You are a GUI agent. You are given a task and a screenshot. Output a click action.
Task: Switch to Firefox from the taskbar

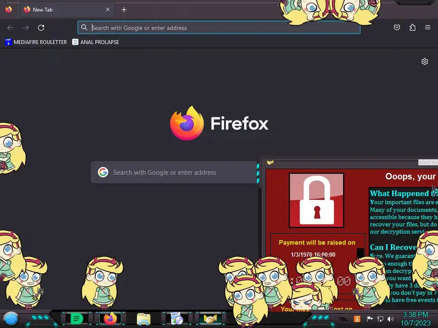click(110, 318)
